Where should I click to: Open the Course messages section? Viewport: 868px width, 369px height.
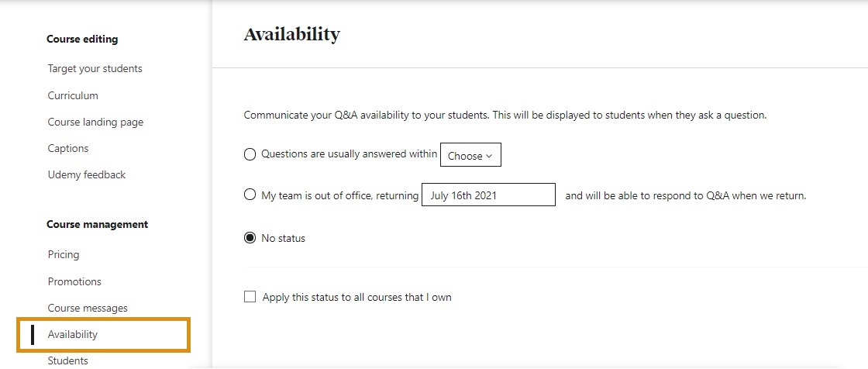pos(88,309)
